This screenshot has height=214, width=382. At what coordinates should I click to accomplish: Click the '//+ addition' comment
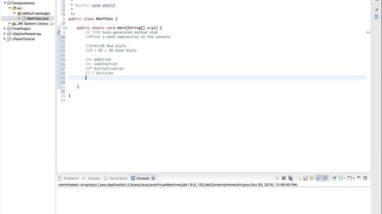[98, 59]
